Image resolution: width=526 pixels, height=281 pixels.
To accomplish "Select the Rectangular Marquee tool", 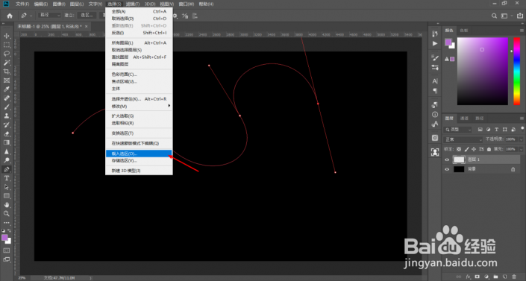I will 7,45.
